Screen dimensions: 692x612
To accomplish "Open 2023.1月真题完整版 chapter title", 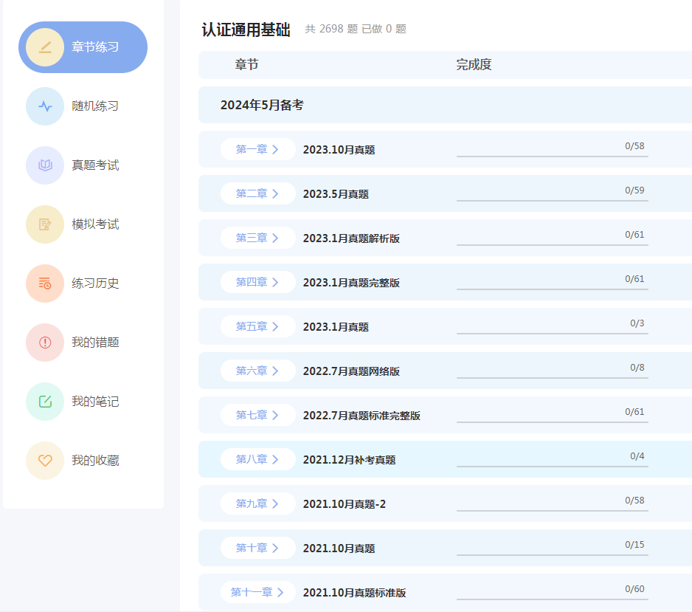I will click(351, 283).
